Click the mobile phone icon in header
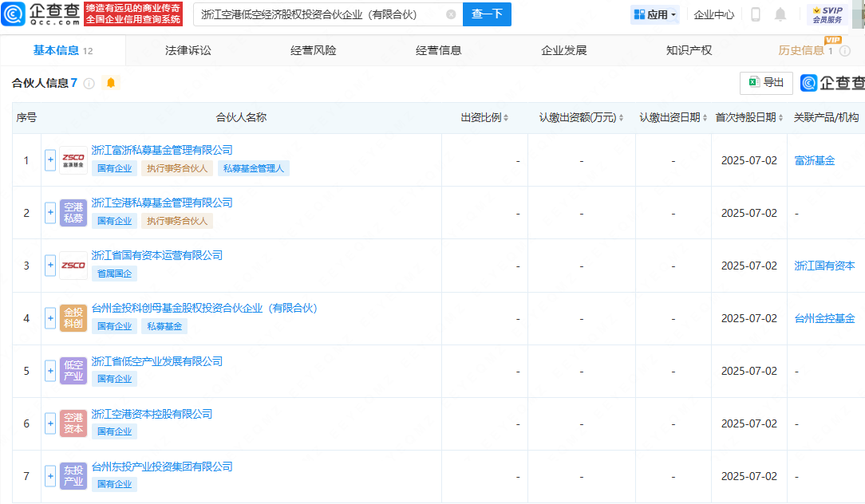This screenshot has height=504, width=865. click(756, 14)
